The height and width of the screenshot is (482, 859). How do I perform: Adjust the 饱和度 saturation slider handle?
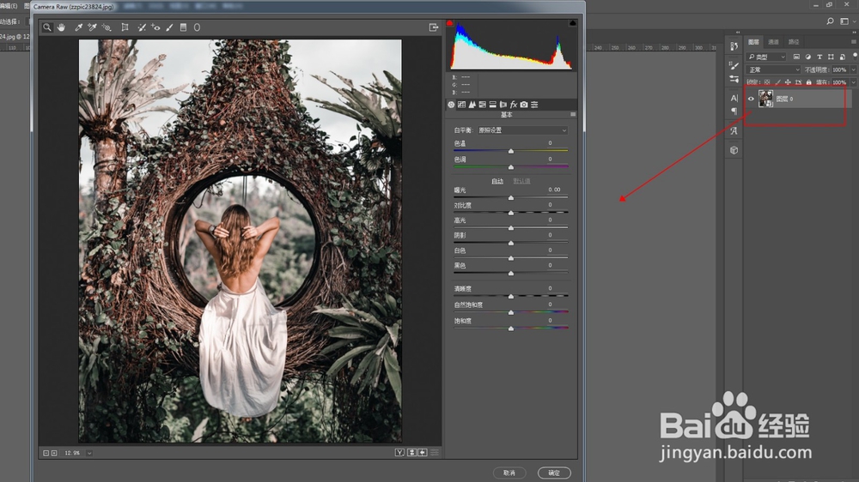point(510,328)
